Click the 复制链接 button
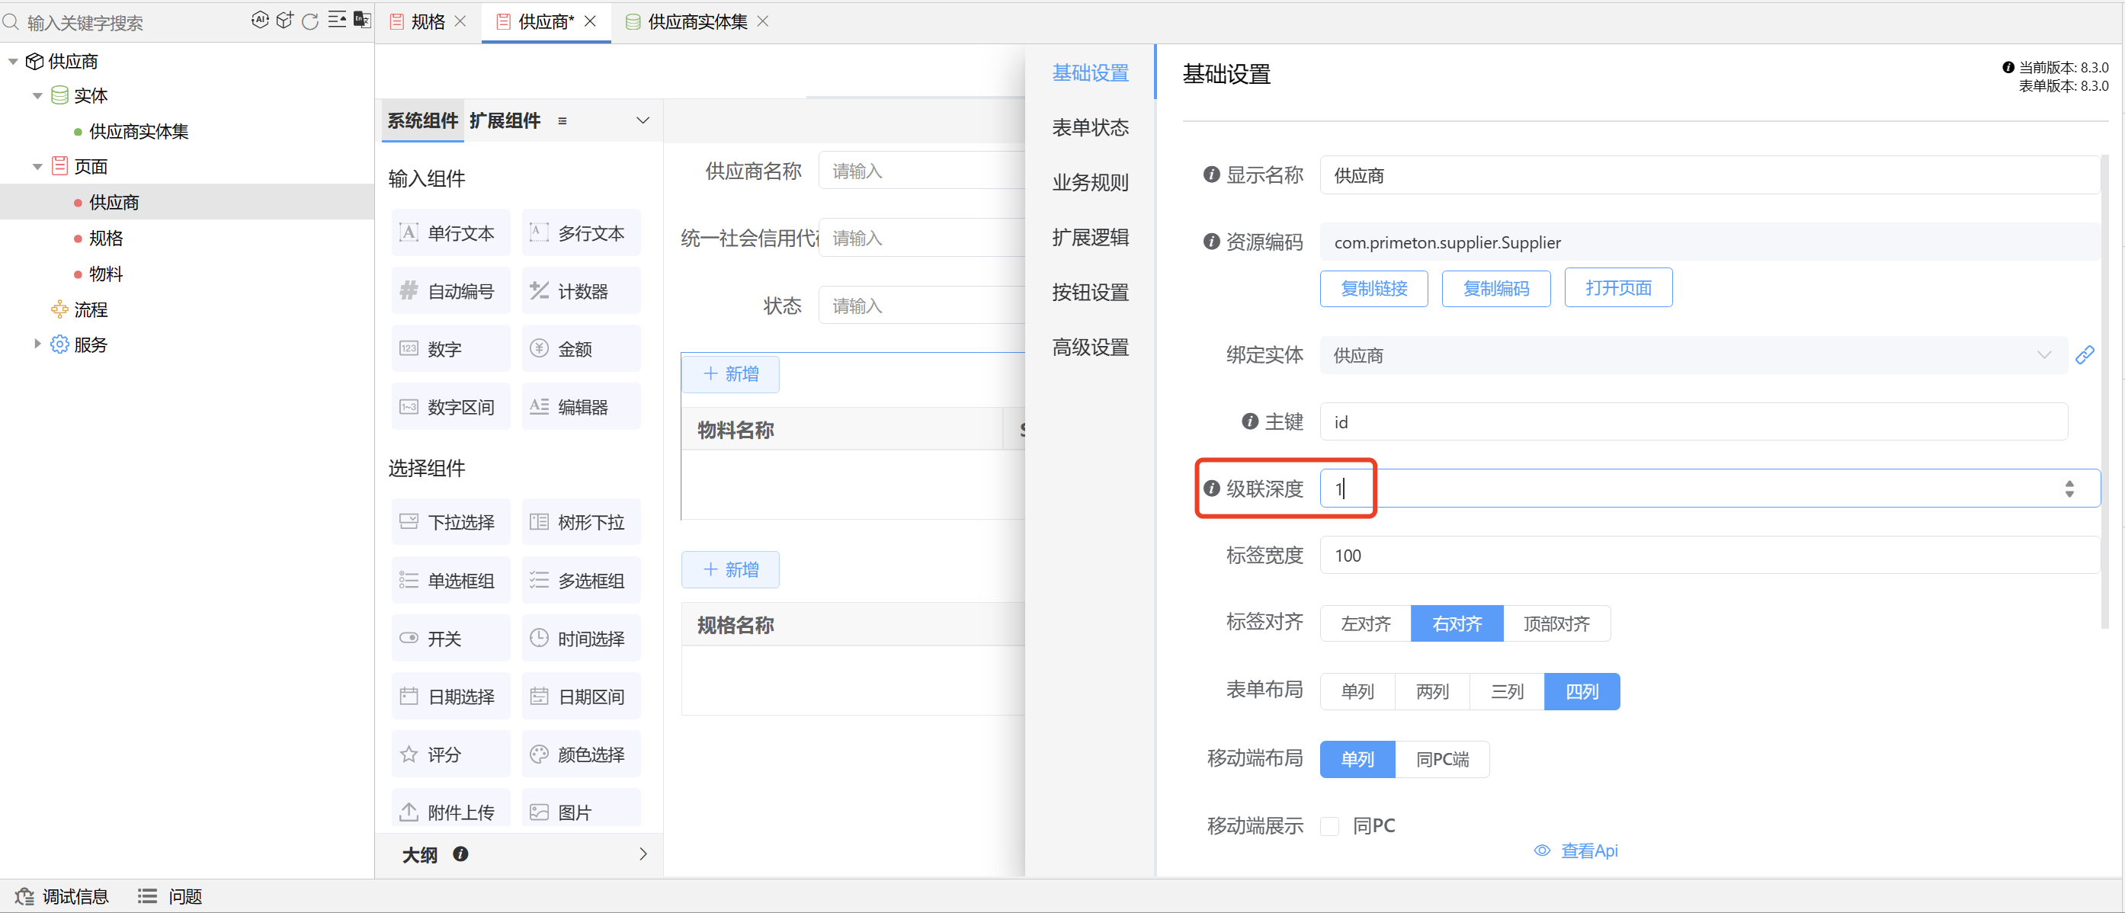This screenshot has width=2125, height=913. [1373, 288]
